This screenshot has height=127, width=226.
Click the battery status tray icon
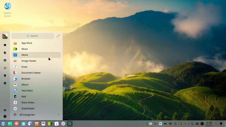click(x=180, y=124)
